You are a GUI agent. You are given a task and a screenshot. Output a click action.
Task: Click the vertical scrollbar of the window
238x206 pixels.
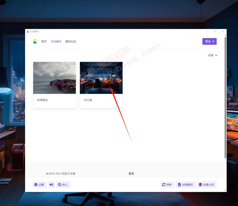tap(225, 98)
